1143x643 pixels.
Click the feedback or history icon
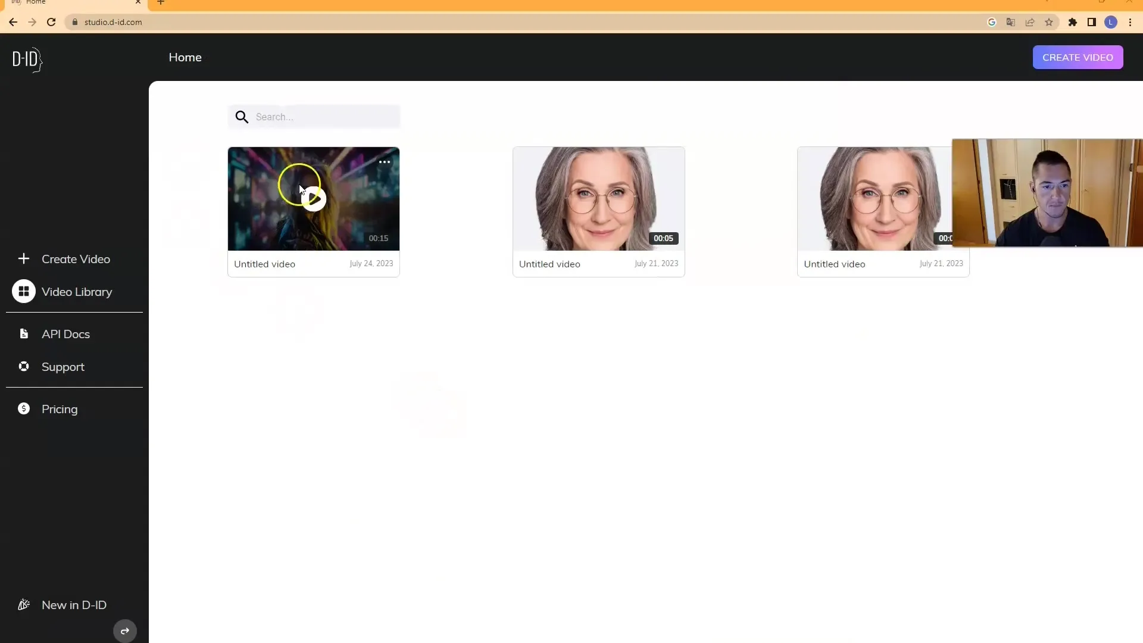click(x=125, y=630)
